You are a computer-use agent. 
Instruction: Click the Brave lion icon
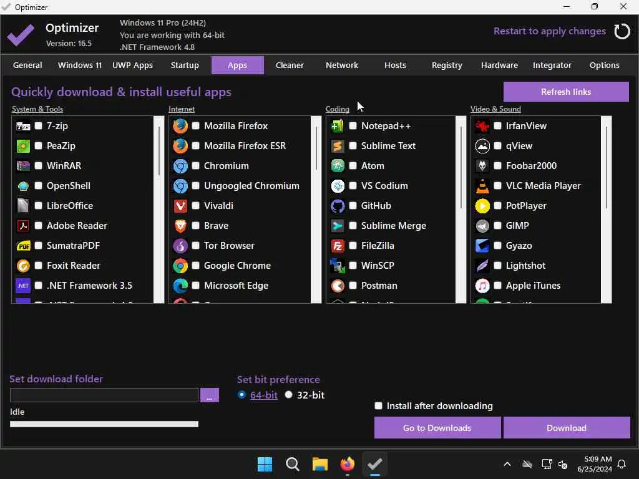(180, 226)
